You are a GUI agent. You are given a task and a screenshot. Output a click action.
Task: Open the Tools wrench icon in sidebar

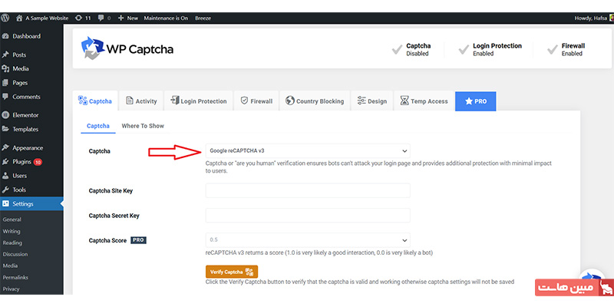(5, 190)
